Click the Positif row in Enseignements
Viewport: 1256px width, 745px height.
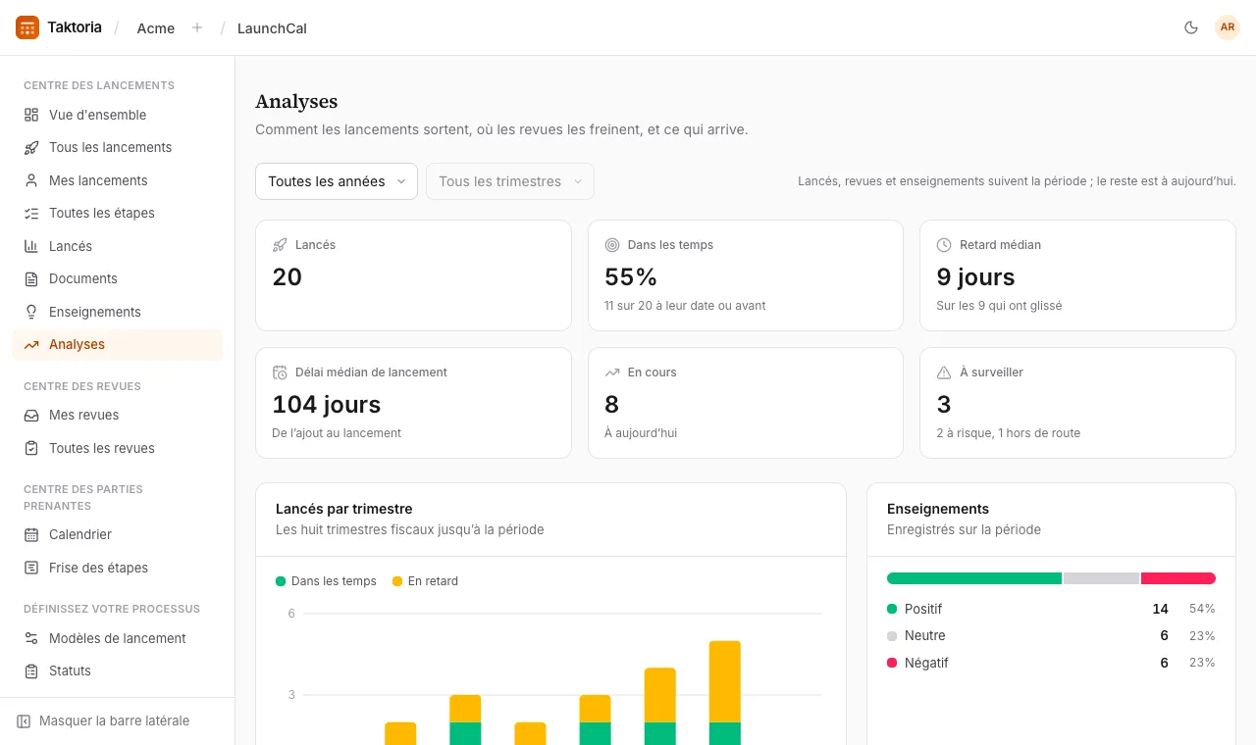point(1051,609)
